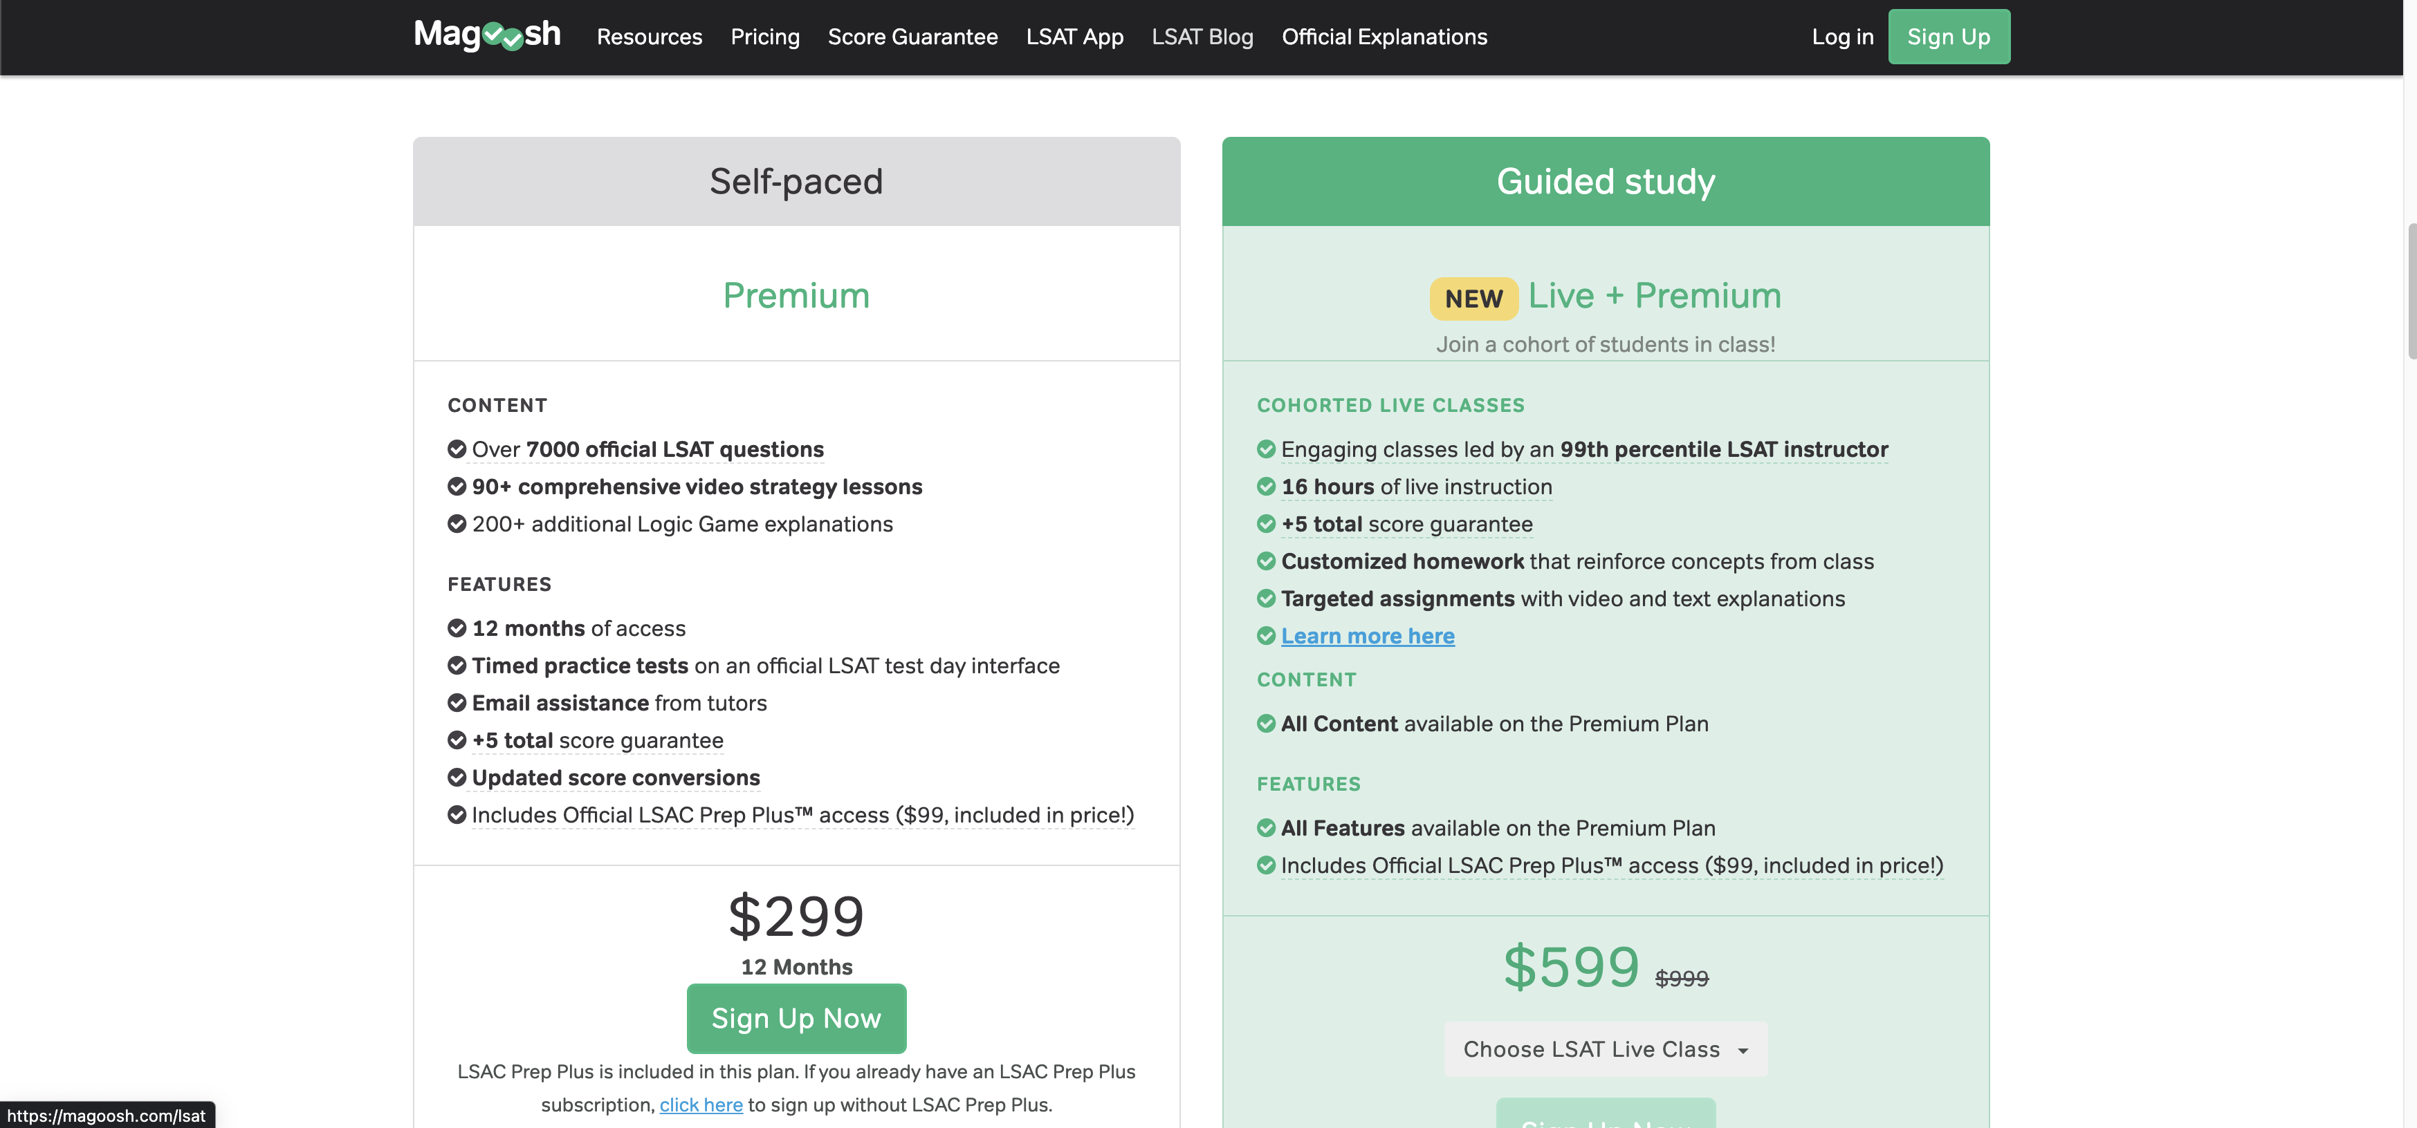Click checkmark icon next to 12 months of access

(457, 628)
